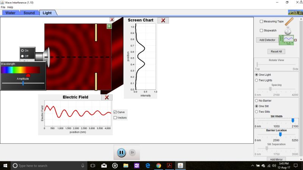This screenshot has height=170, width=303.
Task: Click the Barrier Location slider handle
Action: [280, 135]
